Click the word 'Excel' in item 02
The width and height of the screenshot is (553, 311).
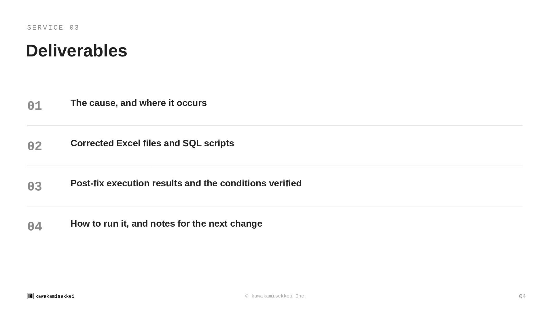click(128, 143)
